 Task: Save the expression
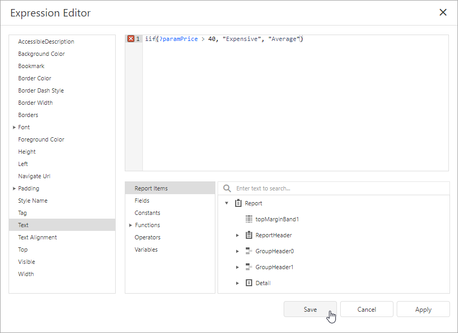pos(310,309)
